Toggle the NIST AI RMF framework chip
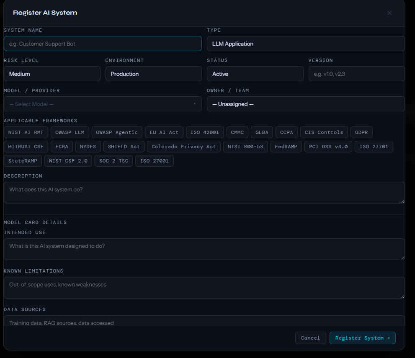The height and width of the screenshot is (358, 415). click(26, 132)
